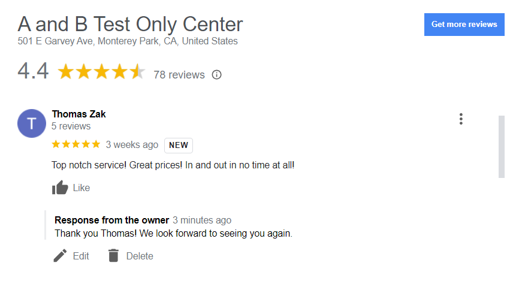Screen dimensions: 516x281
Task: Open reviewer name Thomas Zak
Action: point(79,114)
